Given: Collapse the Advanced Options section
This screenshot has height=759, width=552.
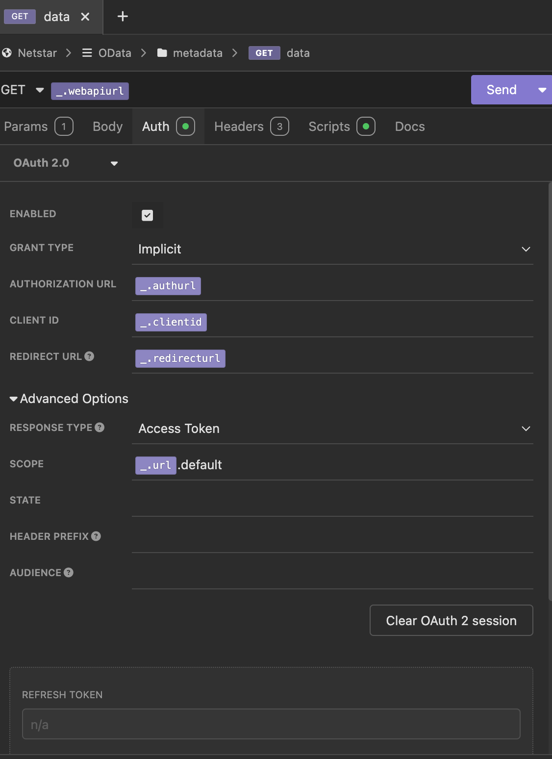Looking at the screenshot, I should tap(69, 399).
